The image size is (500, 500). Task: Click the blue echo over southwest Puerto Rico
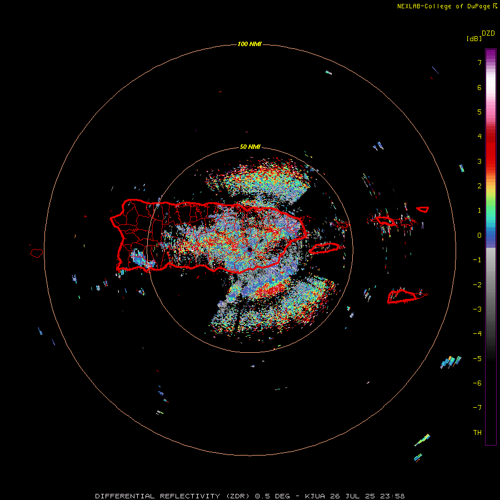142,259
